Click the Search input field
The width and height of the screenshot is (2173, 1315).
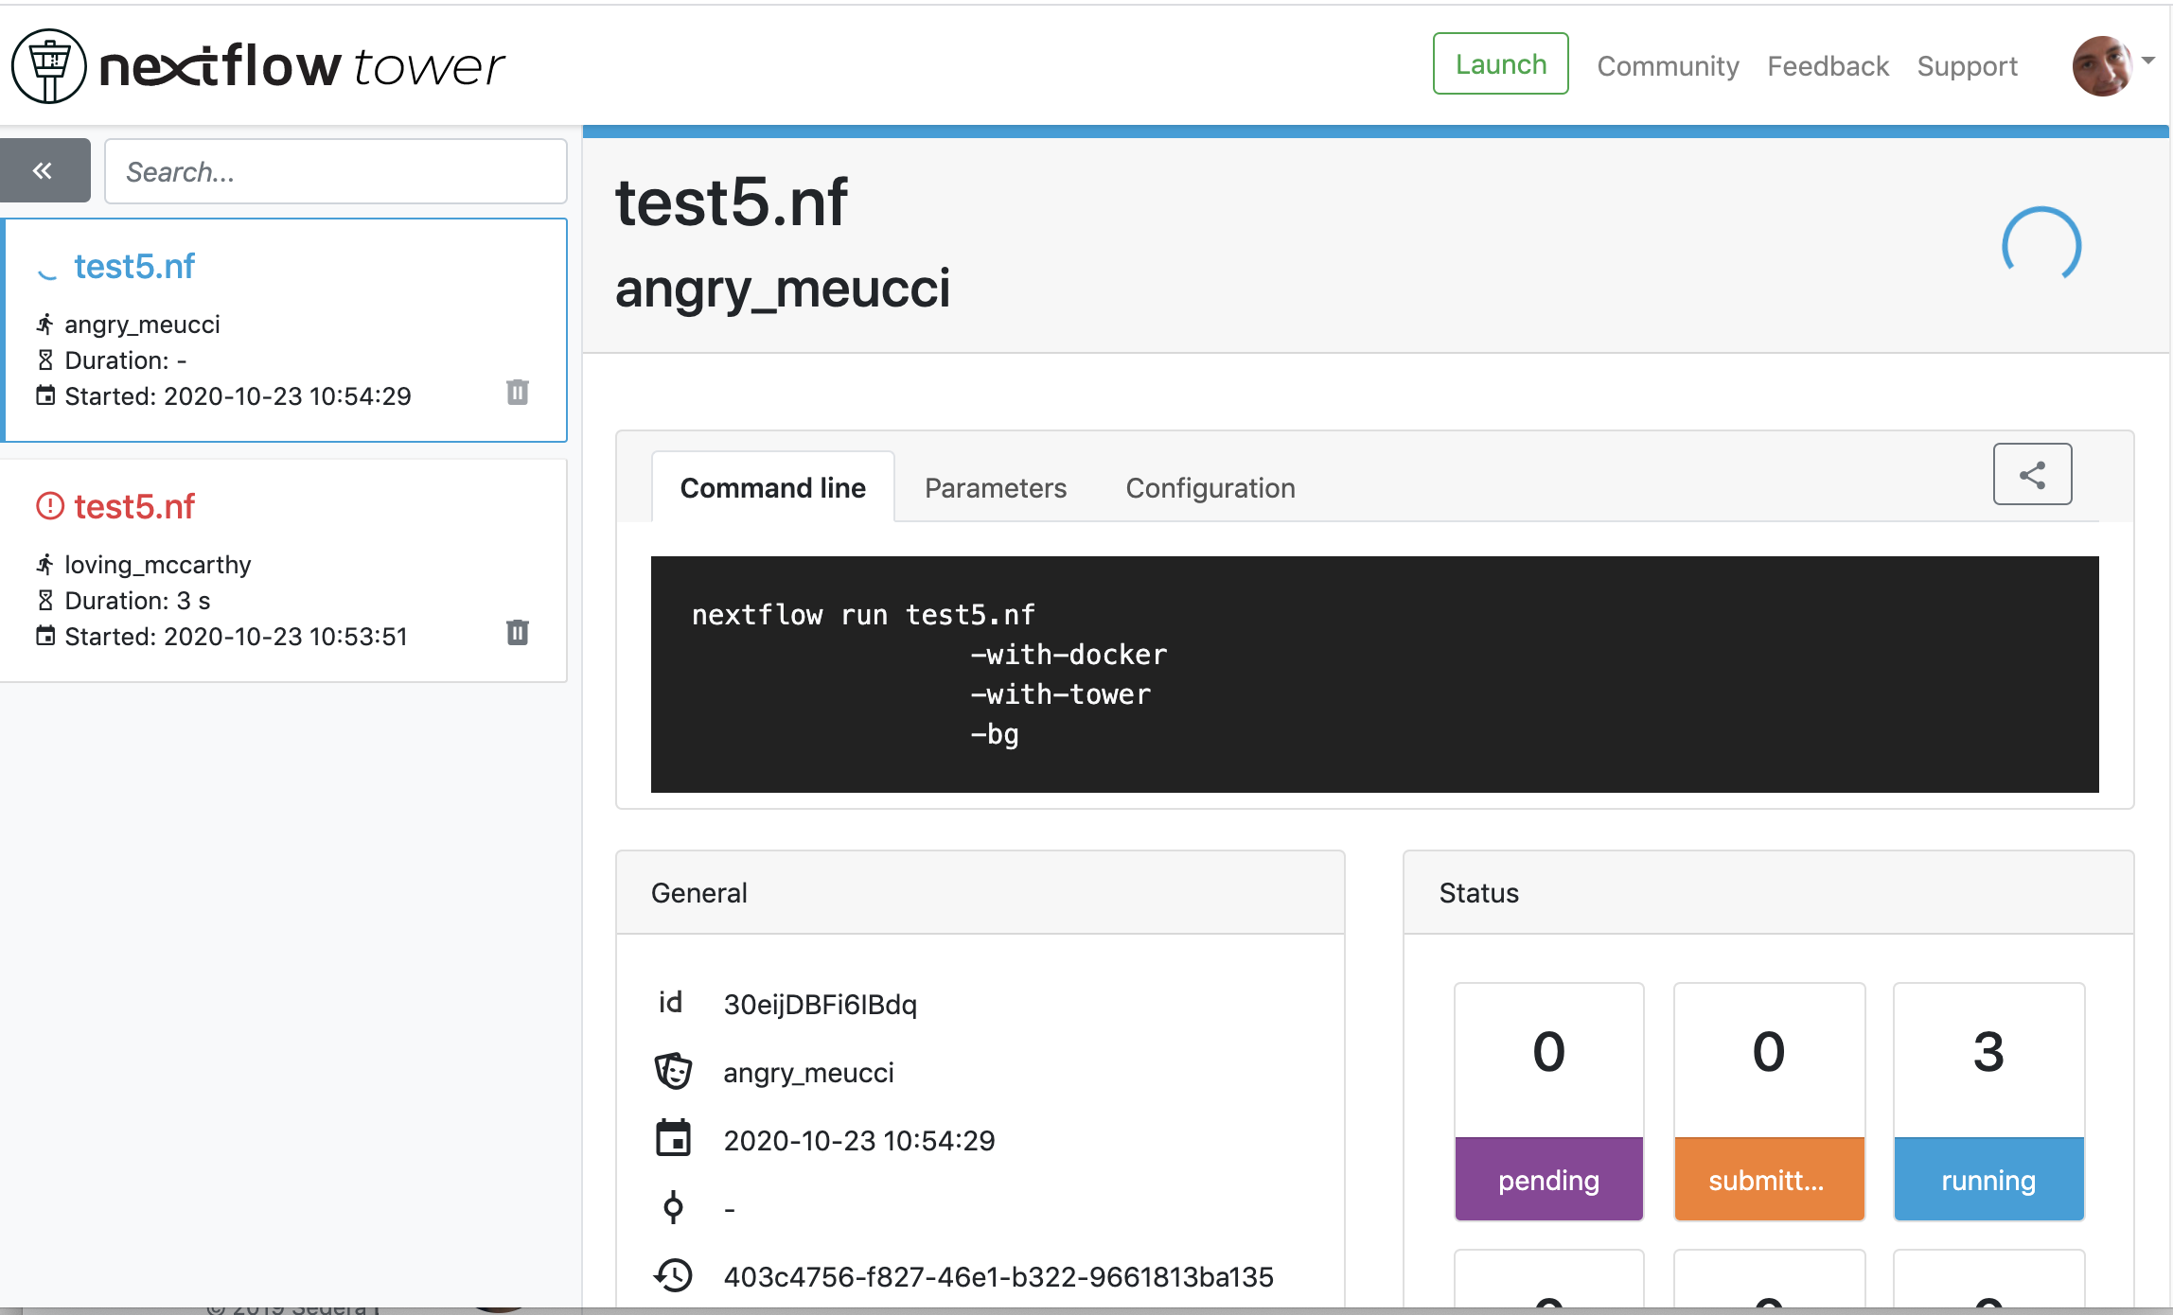coord(336,171)
